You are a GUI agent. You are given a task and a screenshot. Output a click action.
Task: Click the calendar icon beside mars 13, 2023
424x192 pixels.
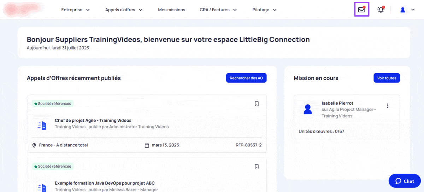tap(147, 145)
